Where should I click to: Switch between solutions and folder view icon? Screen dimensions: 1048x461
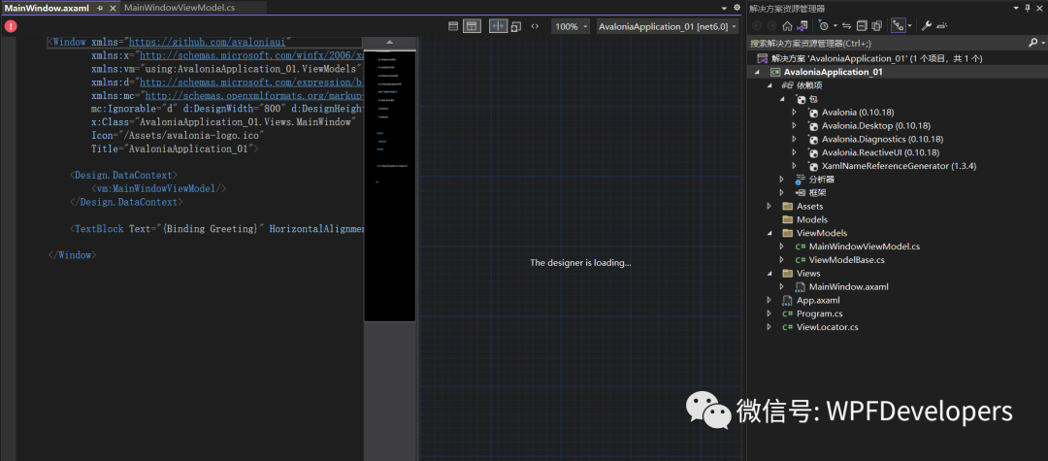point(801,25)
